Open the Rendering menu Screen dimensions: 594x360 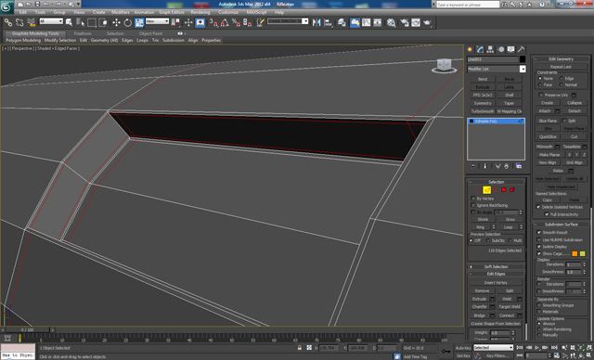coord(200,12)
